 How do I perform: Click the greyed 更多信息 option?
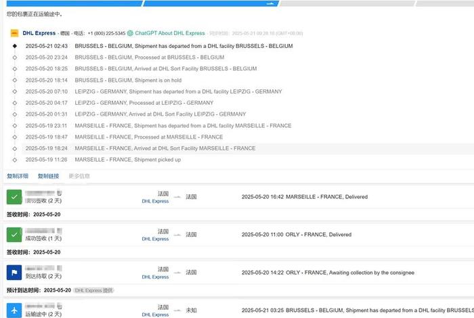point(79,176)
